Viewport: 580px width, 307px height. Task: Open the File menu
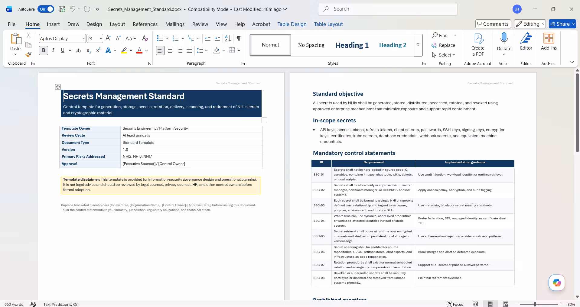[11, 24]
